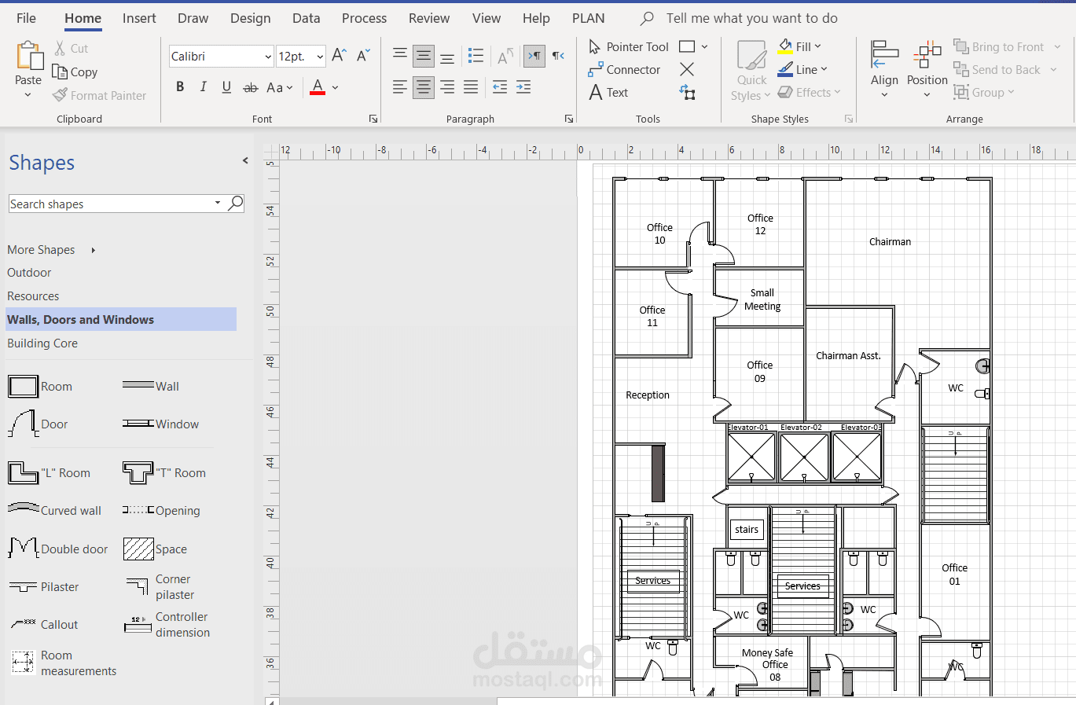Select the Pointer Tool
The height and width of the screenshot is (705, 1076).
point(629,47)
